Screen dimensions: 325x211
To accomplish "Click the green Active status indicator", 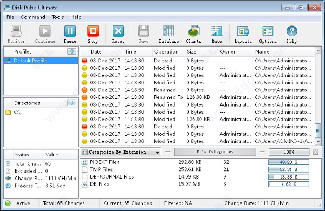I will 8,203.
